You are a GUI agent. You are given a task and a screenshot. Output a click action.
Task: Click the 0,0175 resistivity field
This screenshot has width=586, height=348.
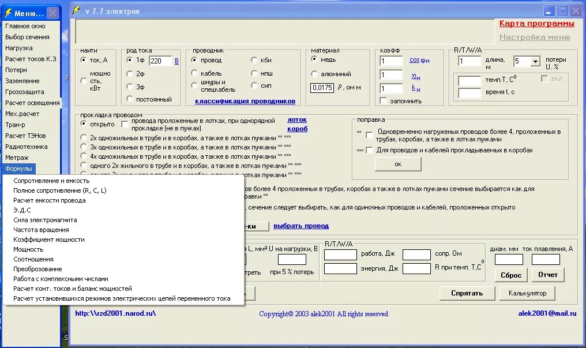(322, 88)
